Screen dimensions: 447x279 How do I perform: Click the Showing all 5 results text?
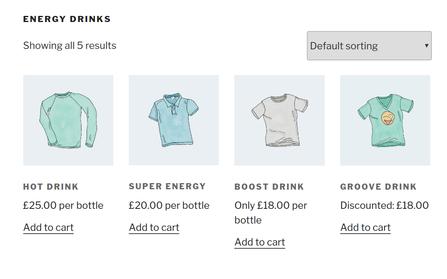[x=69, y=45]
